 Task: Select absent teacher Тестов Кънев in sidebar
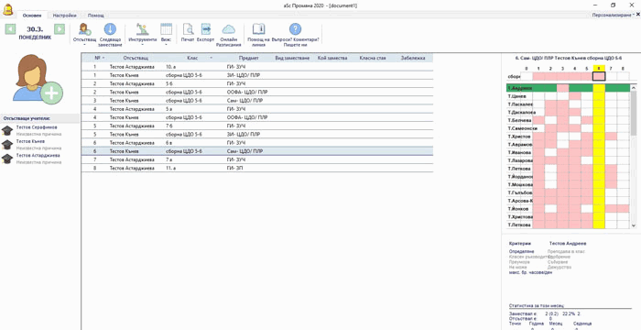30,142
